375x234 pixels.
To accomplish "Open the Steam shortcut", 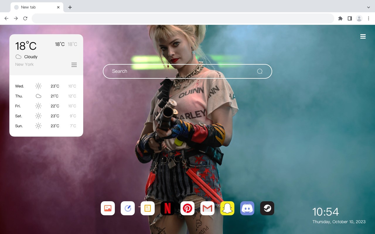I will (x=267, y=208).
